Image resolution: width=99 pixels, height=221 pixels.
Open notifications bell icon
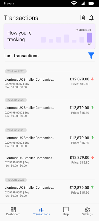click(x=91, y=18)
